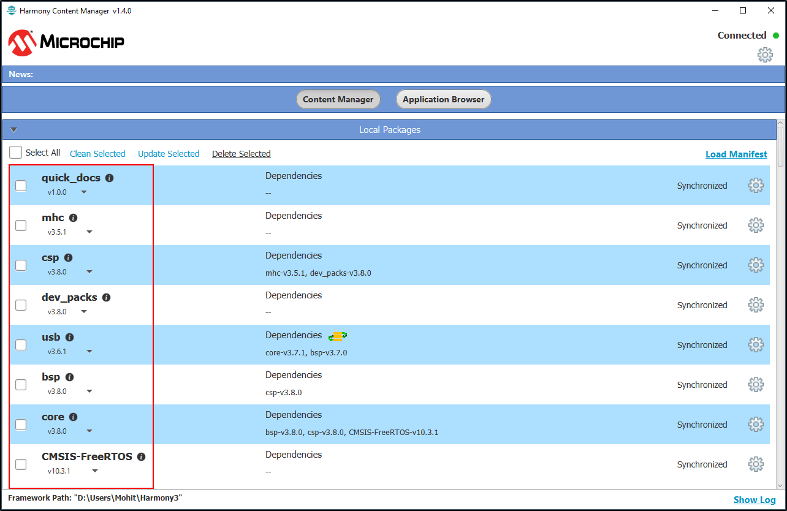
Task: Click the info icon beside dev_packs
Action: tap(107, 298)
